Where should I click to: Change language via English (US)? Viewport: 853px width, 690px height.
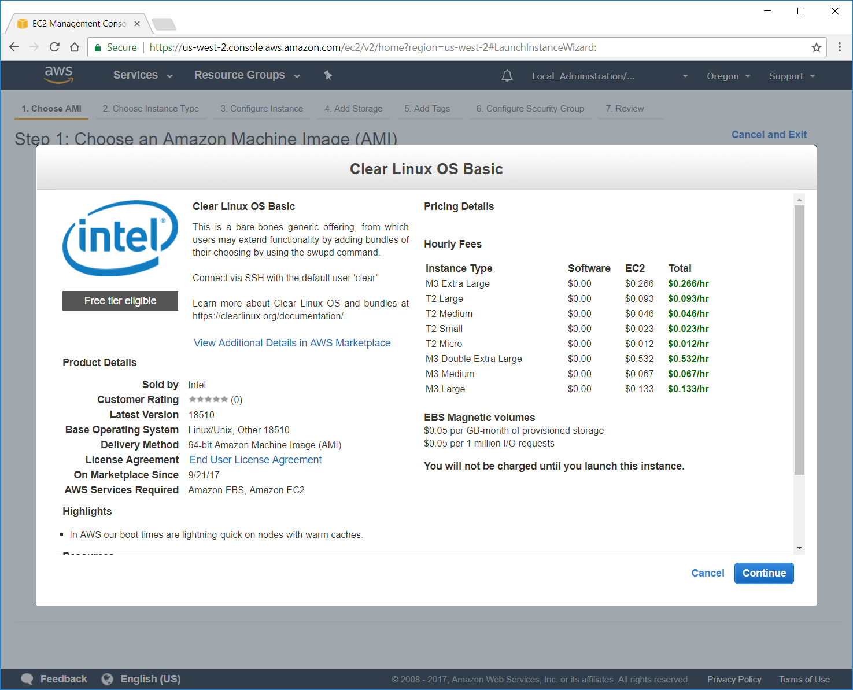(150, 679)
